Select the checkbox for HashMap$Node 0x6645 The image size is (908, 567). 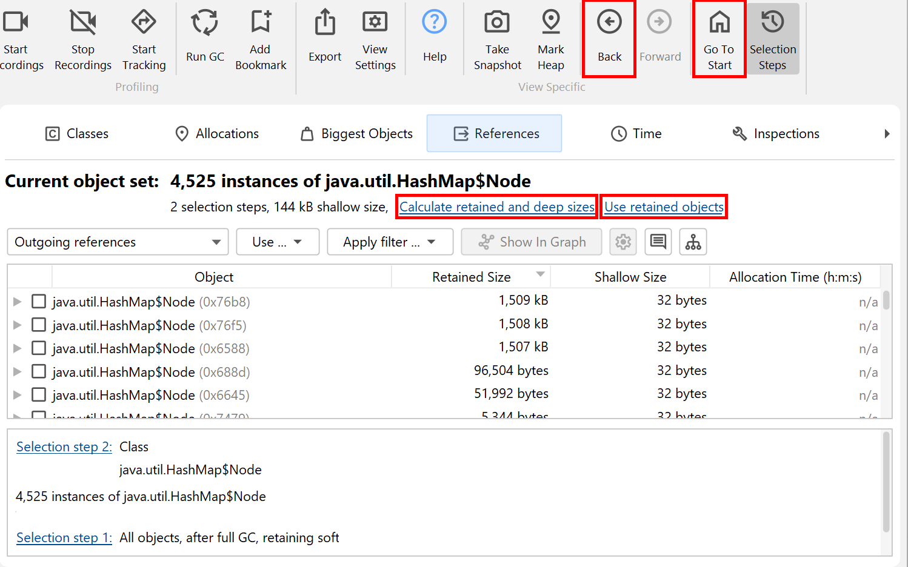point(39,395)
